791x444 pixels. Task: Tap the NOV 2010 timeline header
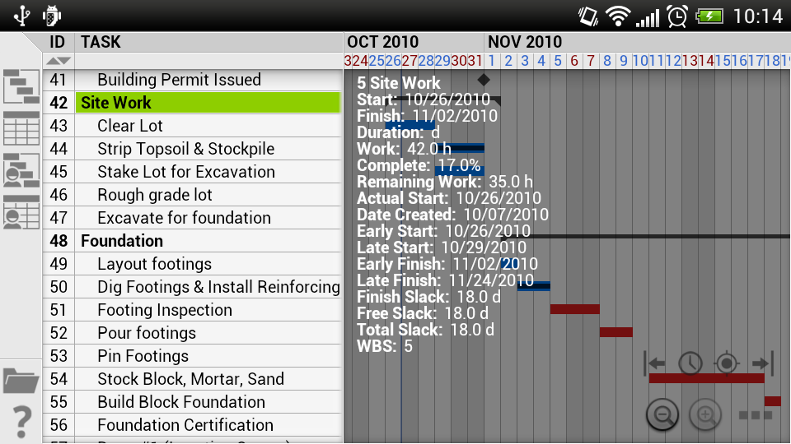(x=525, y=42)
